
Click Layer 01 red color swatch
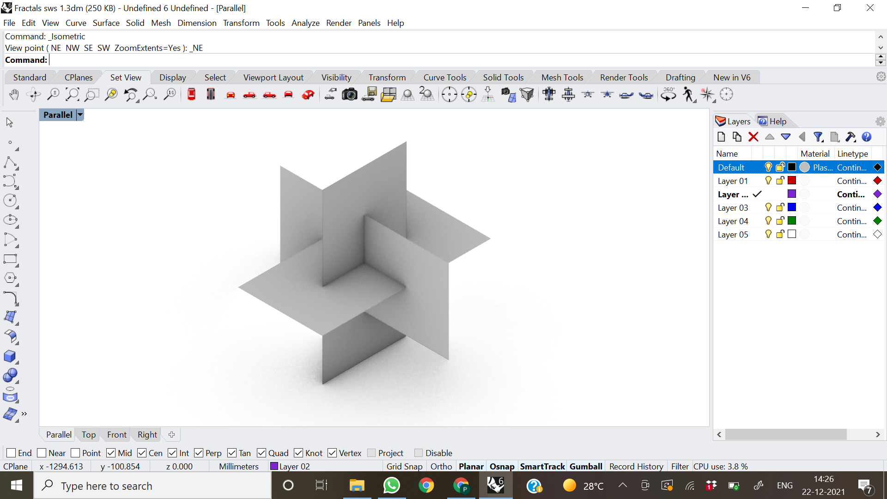click(x=792, y=181)
